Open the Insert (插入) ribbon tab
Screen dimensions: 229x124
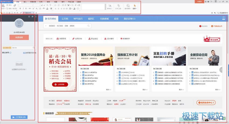click(x=25, y=2)
